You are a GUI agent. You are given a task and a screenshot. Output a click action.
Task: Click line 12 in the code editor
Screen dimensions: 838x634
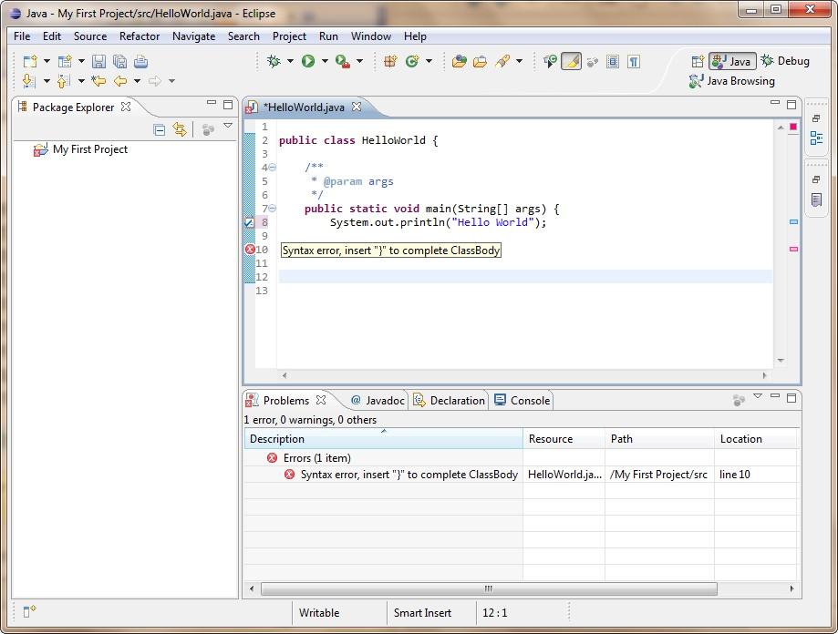[x=525, y=277]
